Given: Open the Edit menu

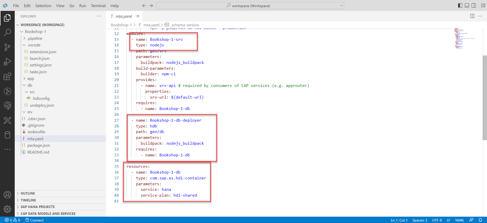Looking at the screenshot, I should [x=27, y=6].
